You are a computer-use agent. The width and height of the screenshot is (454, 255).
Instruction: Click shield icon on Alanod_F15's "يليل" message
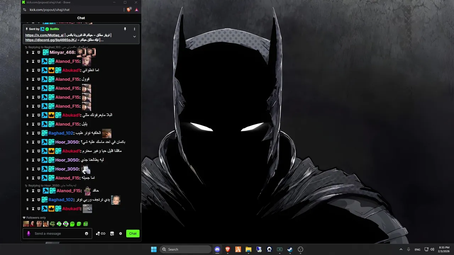click(39, 124)
